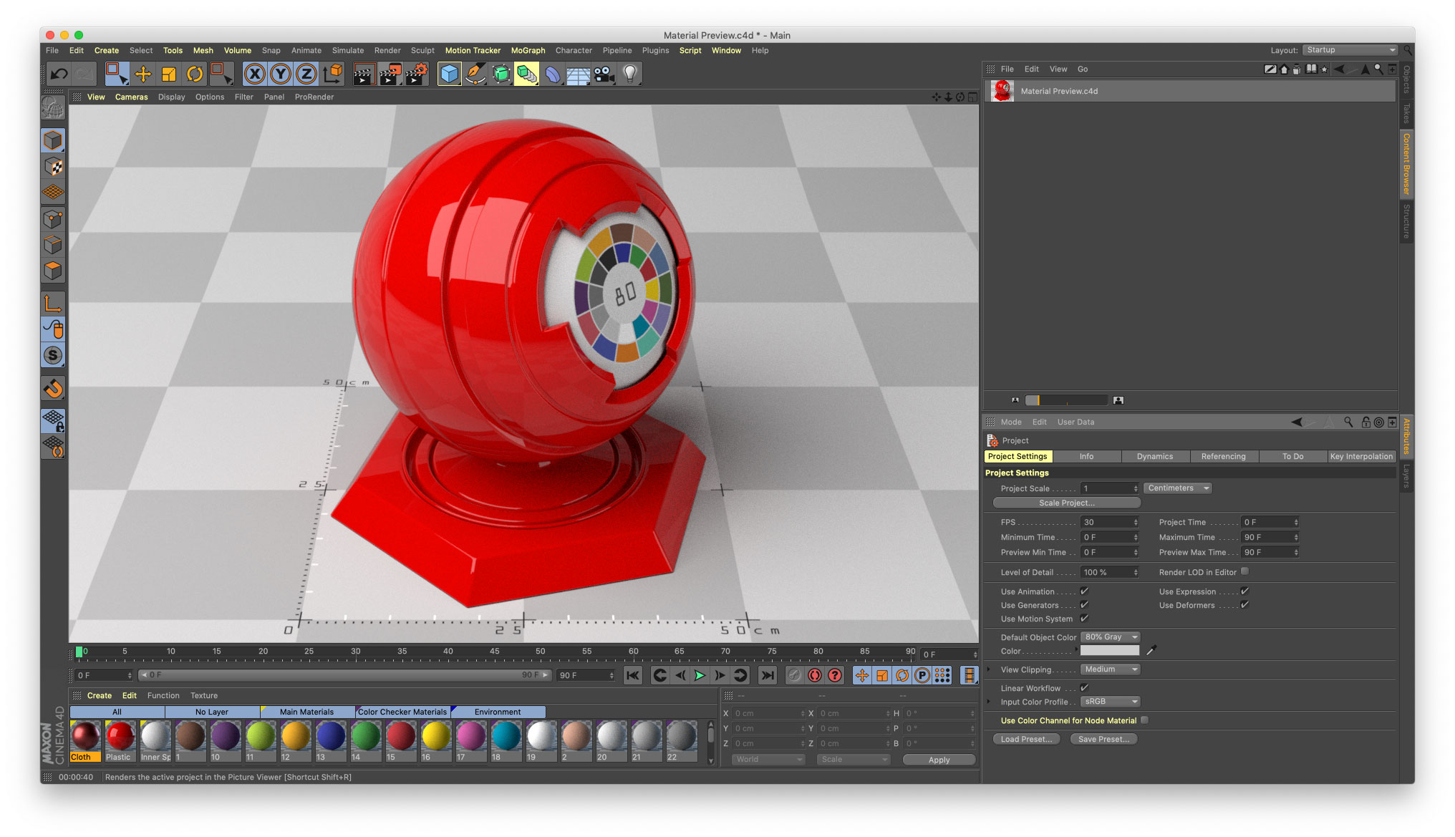This screenshot has width=1455, height=837.
Task: Click the eyedropper next to Color
Action: 1151,650
